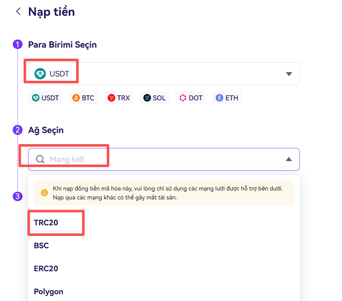Choose the SOL coin chip

pos(154,98)
